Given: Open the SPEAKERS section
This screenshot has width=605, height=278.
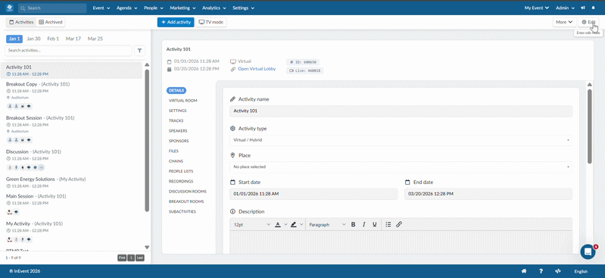Looking at the screenshot, I should tap(178, 131).
